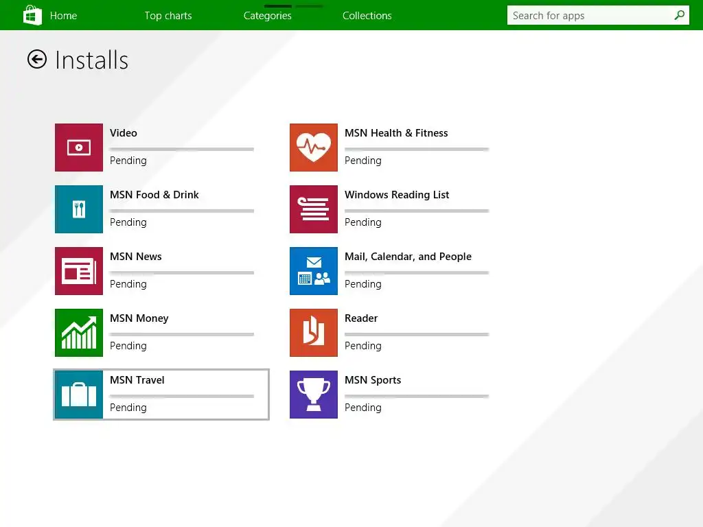Click the Video progress bar
The width and height of the screenshot is (703, 527).
click(181, 149)
